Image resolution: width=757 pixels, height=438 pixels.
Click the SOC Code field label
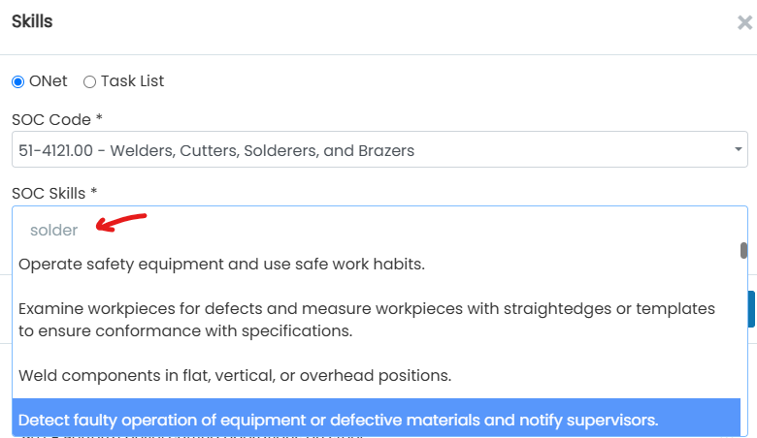coord(57,119)
